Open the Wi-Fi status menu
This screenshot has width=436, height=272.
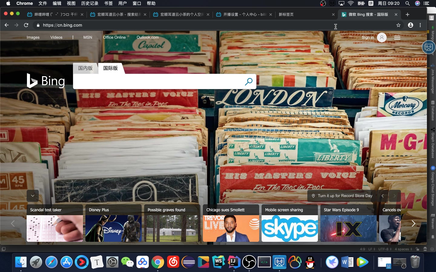(351, 3)
